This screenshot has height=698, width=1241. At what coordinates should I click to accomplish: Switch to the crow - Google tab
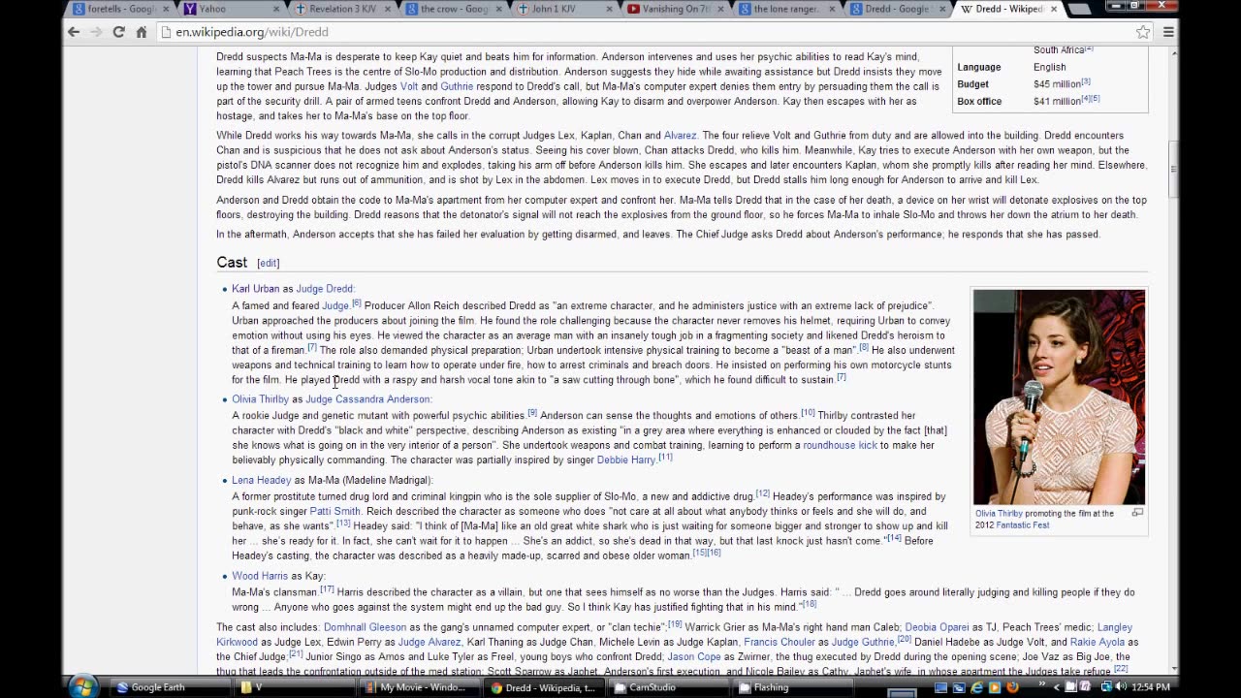[x=452, y=9]
